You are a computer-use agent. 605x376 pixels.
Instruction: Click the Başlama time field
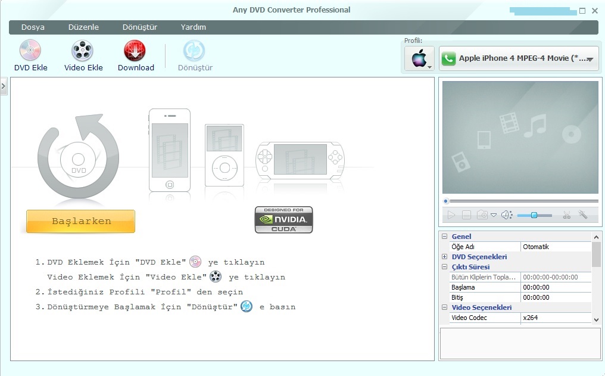556,287
